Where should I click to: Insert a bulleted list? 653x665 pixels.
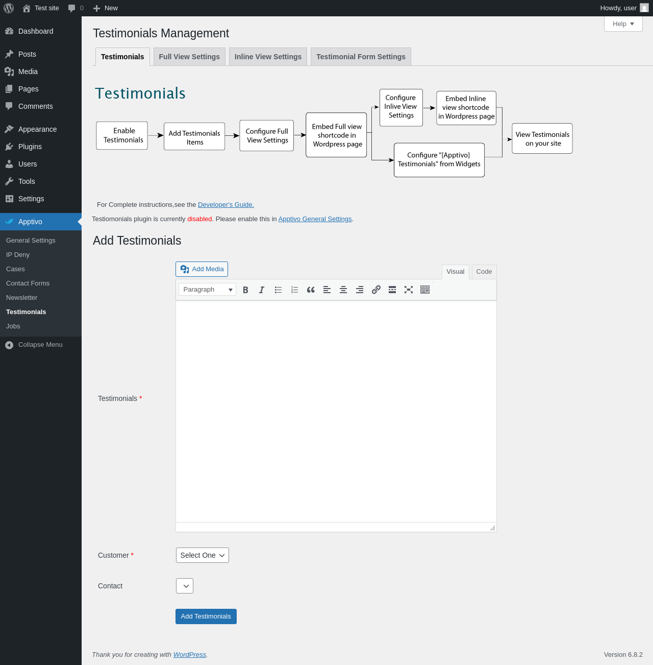(x=278, y=290)
